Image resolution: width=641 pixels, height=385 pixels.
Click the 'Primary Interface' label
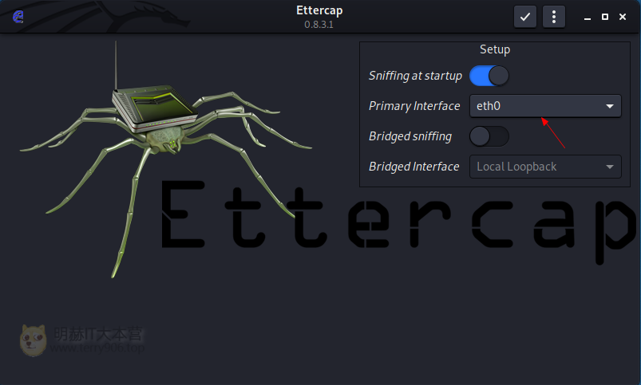coord(414,106)
